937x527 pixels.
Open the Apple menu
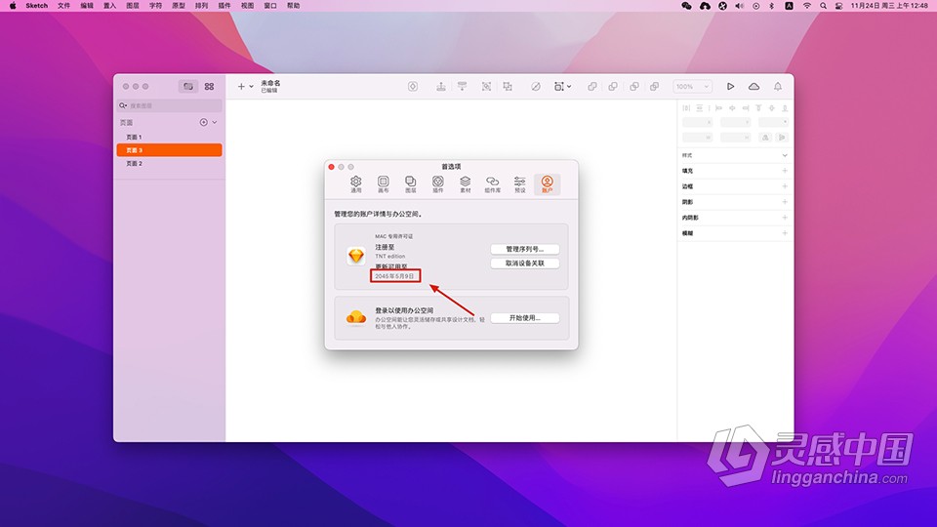tap(13, 6)
